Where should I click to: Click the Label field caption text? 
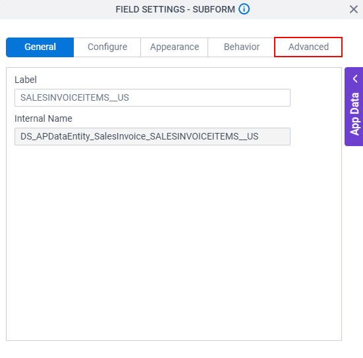click(x=26, y=80)
